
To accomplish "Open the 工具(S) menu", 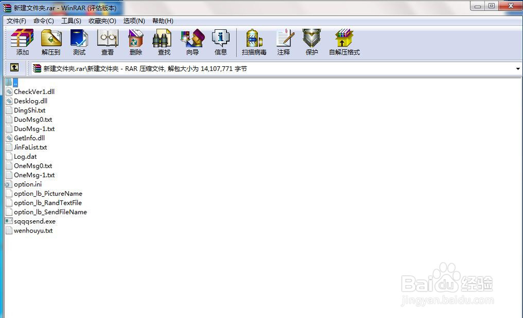I will click(x=71, y=21).
